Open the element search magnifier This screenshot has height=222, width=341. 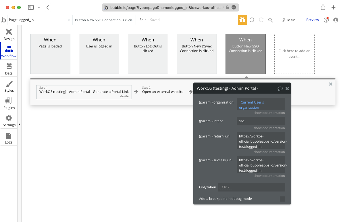tap(270, 20)
